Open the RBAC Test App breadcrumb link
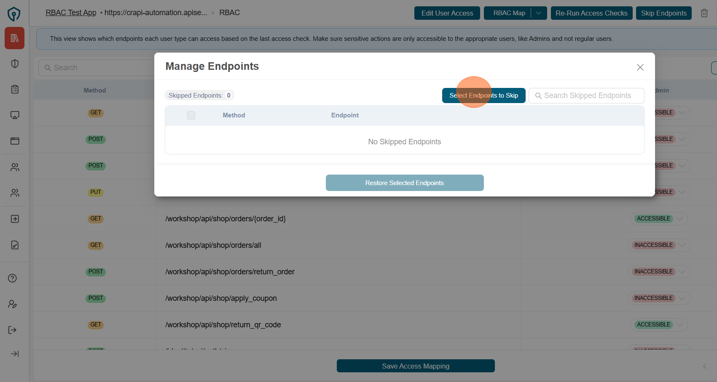 click(71, 13)
